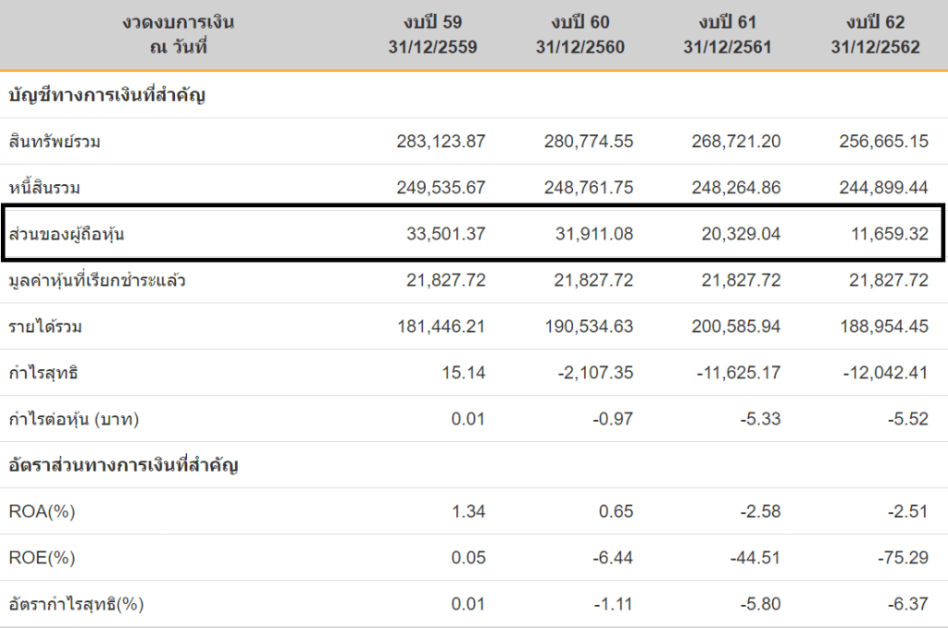Viewport: 948px width, 628px height.
Task: Select the 11,659.32 equity value
Action: pyautogui.click(x=885, y=234)
